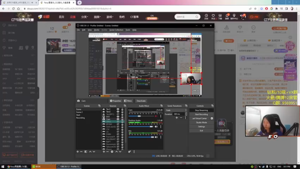
Task: Remove scene transition with minus
Action: 181,118
